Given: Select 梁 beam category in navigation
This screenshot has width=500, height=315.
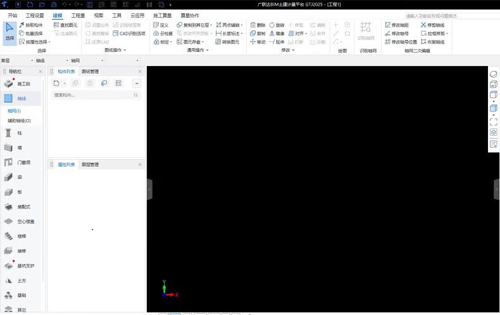Looking at the screenshot, I should tap(22, 177).
